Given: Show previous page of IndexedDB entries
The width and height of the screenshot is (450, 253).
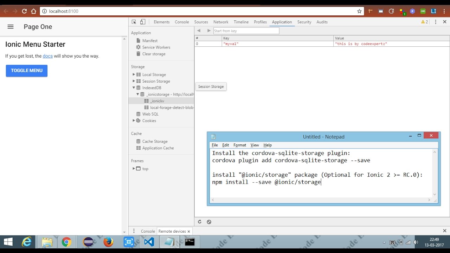Looking at the screenshot, I should (x=199, y=31).
